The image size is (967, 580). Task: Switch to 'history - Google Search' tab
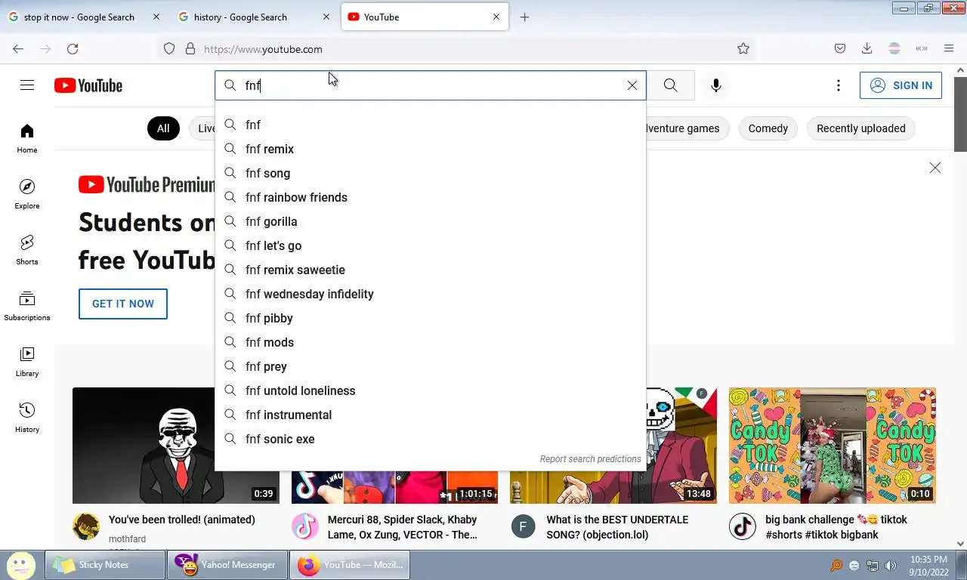(255, 17)
